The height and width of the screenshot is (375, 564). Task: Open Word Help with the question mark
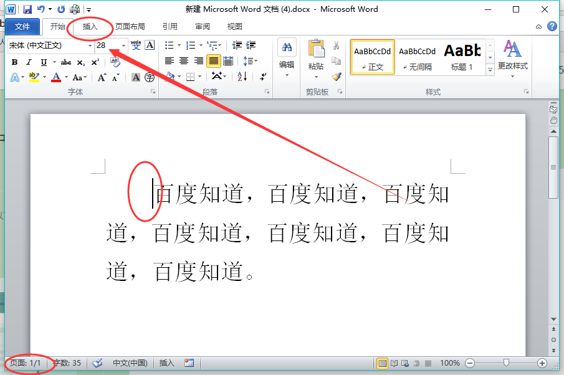(552, 26)
